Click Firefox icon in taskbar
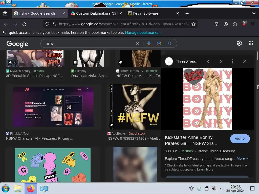259x194 pixels. pos(31,188)
